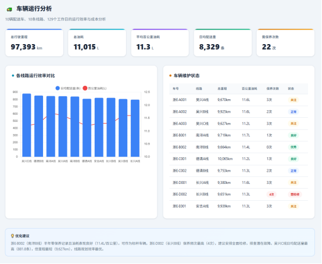Click the green 优秀 badge for 浙E-B002
Viewport: 322px width, 264px height.
pos(294,147)
